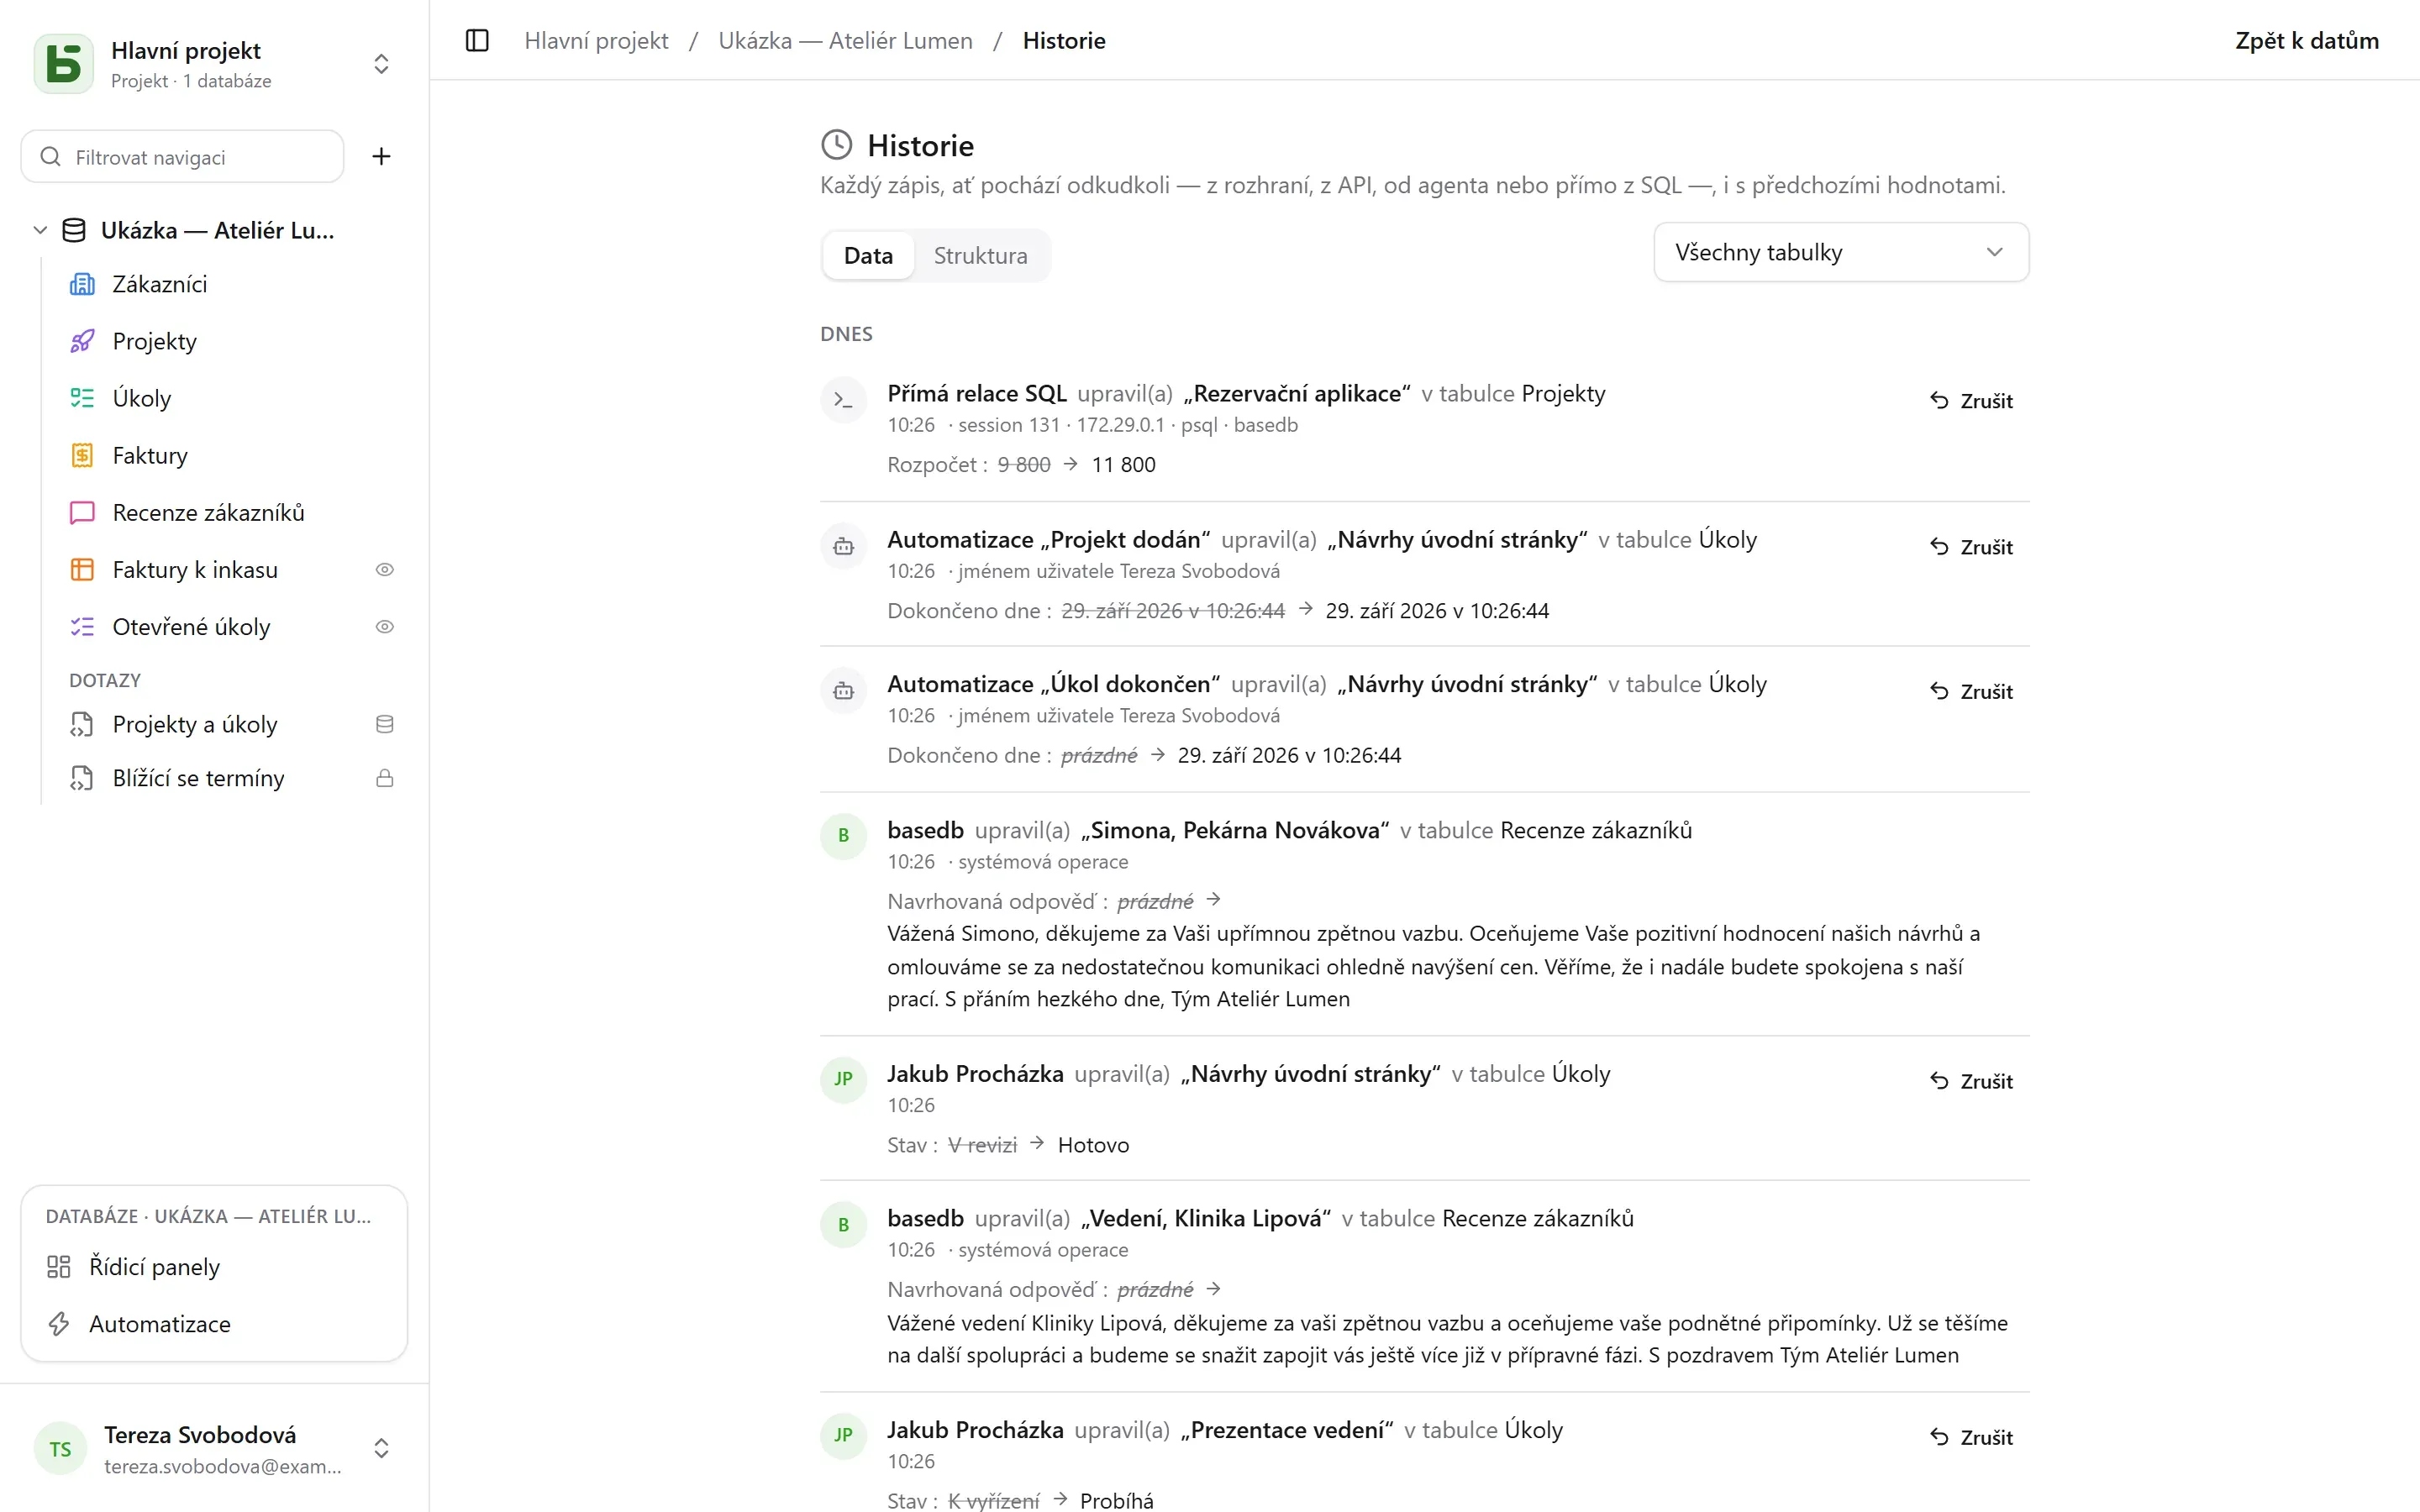
Task: Focus the Filtrovat navigaci search field
Action: 182,157
